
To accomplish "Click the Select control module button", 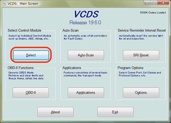I will point(31,55).
